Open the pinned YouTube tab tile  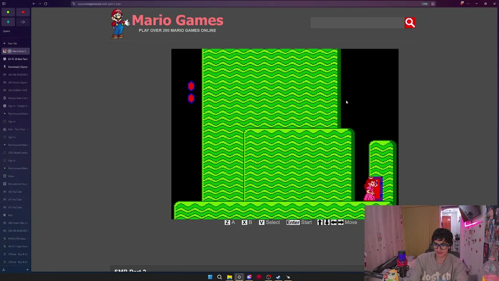pyautogui.click(x=23, y=12)
